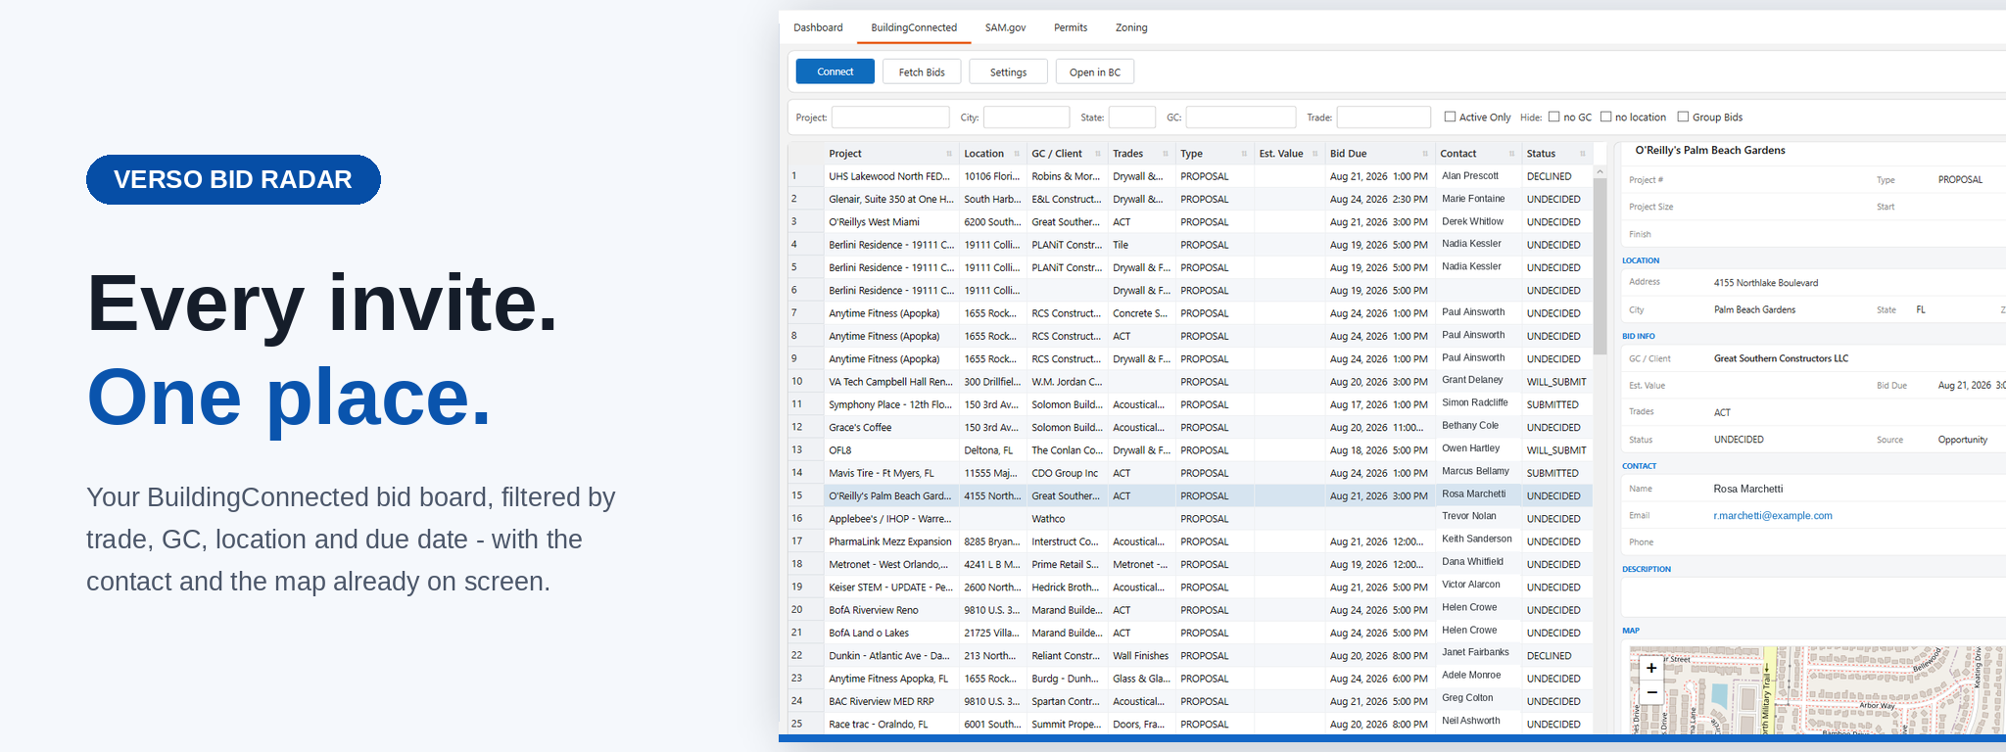Open the Est. Value column menu icon
Screen dimensions: 2006x752
[x=1314, y=154]
